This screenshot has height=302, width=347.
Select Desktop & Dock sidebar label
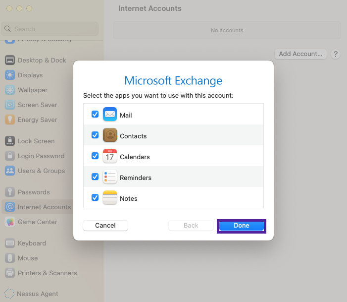(42, 60)
